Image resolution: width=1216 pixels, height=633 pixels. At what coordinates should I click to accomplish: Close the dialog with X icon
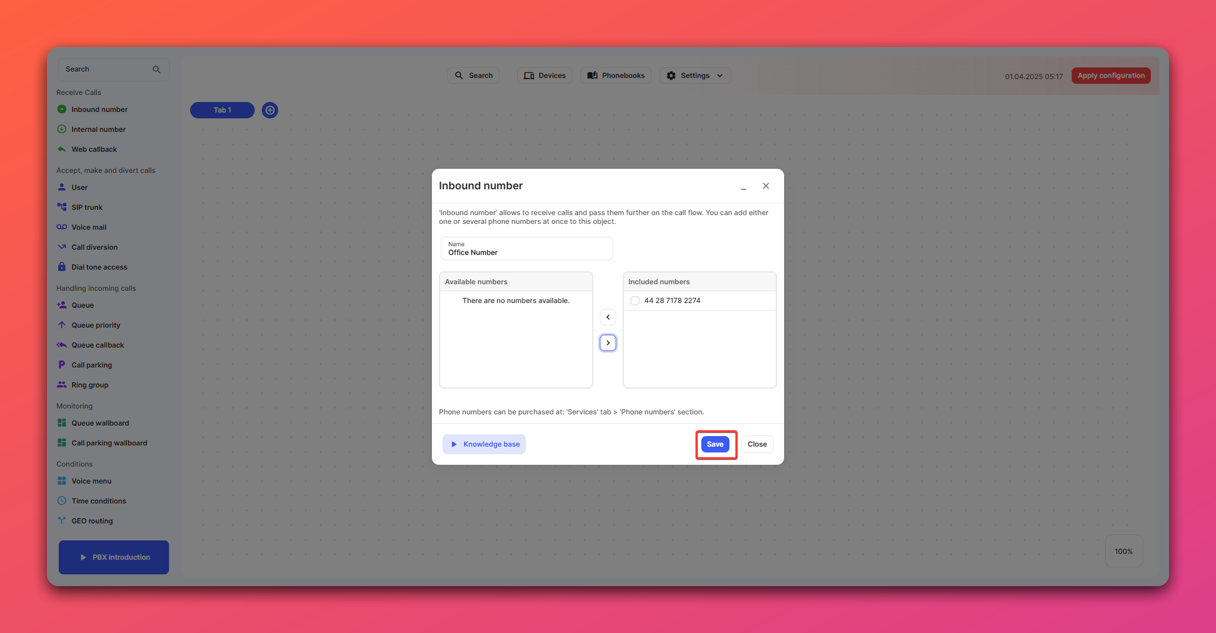pos(766,186)
